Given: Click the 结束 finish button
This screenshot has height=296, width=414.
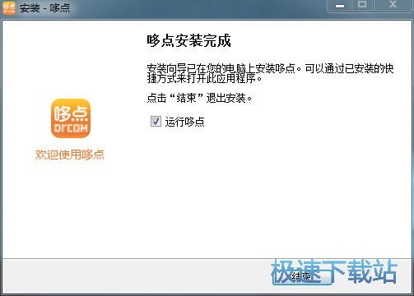Looking at the screenshot, I should click(x=302, y=276).
